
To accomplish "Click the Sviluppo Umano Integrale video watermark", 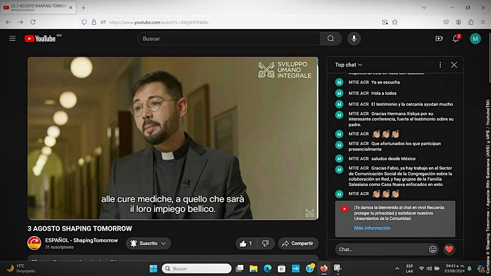I will click(x=284, y=70).
